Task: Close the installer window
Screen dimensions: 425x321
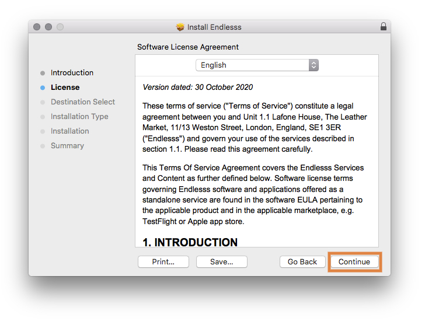Action: click(x=37, y=27)
